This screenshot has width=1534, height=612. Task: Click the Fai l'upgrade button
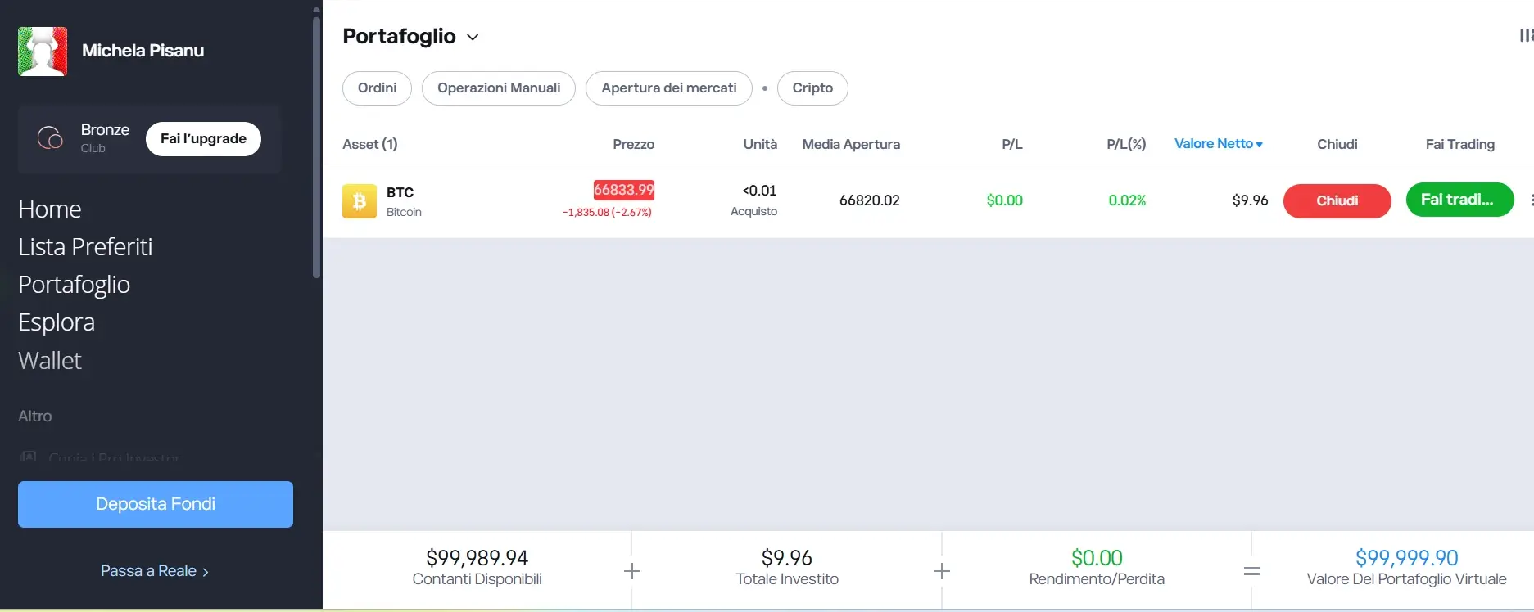[203, 139]
